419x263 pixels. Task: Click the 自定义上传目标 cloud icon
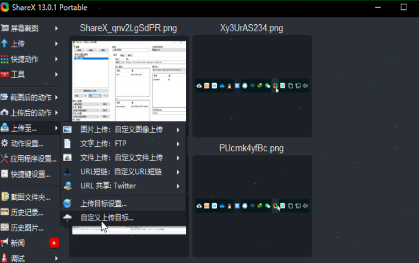[x=67, y=218]
